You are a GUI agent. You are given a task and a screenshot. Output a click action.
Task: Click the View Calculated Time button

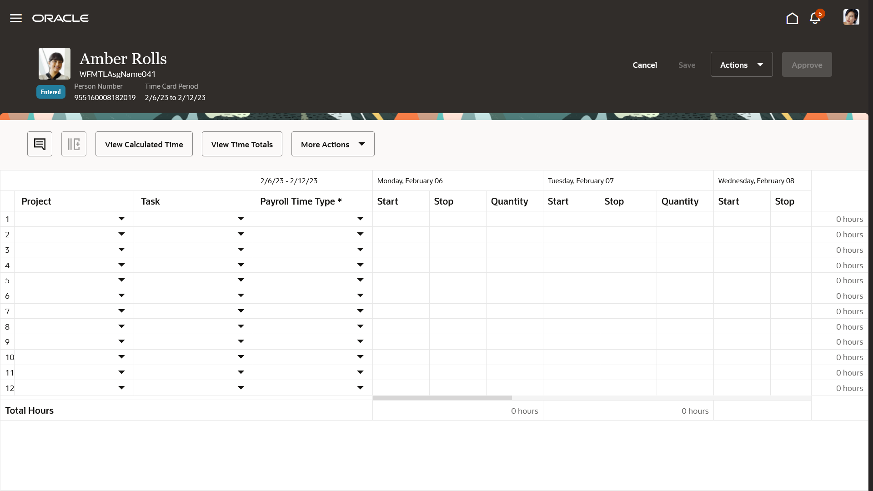144,144
